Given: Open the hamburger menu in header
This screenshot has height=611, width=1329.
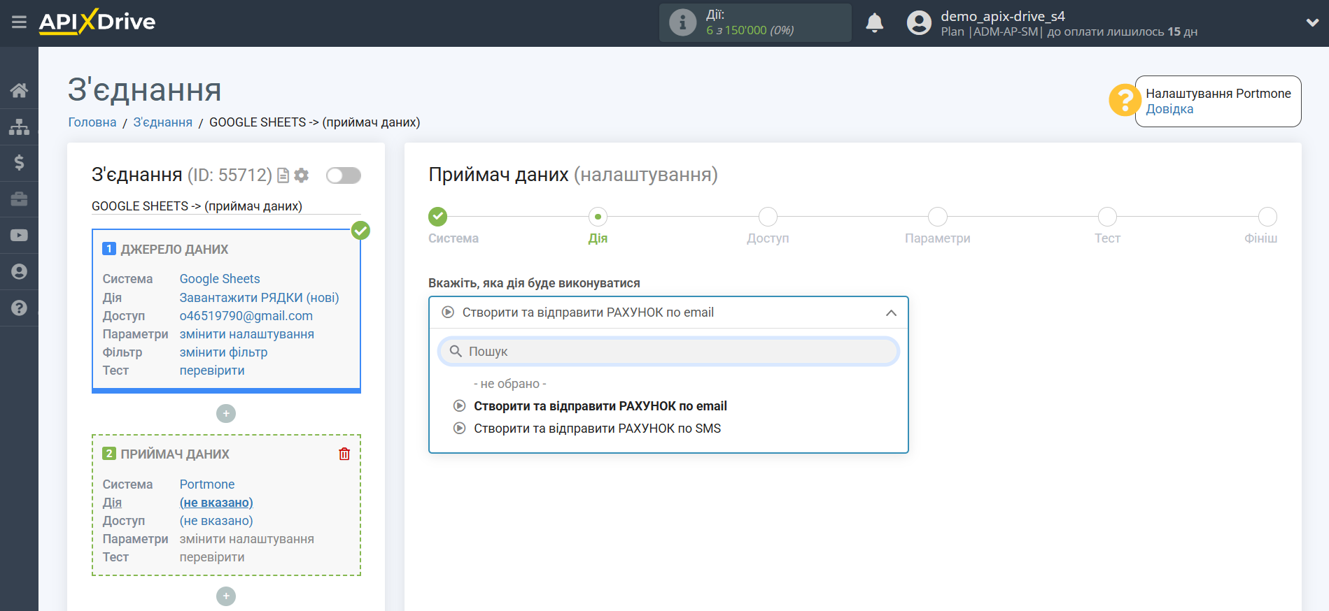Looking at the screenshot, I should click(x=19, y=22).
